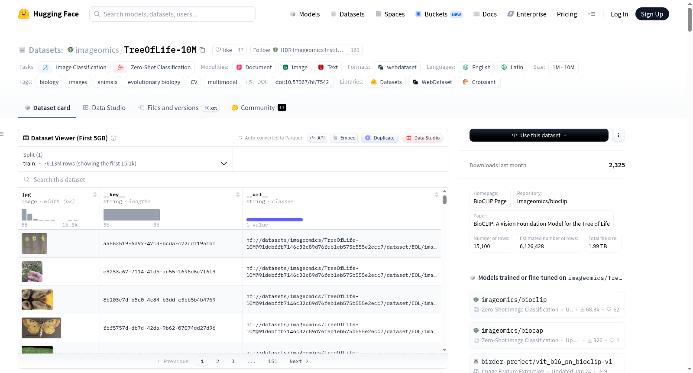Open Enterprise in the top navigation
This screenshot has width=693, height=373.
pyautogui.click(x=527, y=14)
